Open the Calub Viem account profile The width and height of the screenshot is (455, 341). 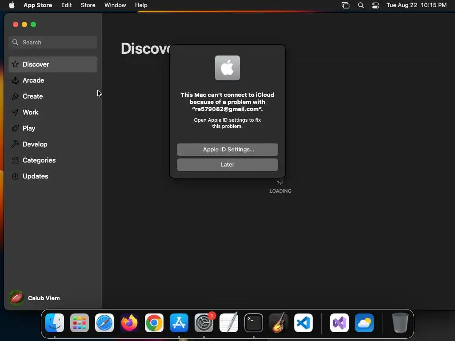click(34, 298)
